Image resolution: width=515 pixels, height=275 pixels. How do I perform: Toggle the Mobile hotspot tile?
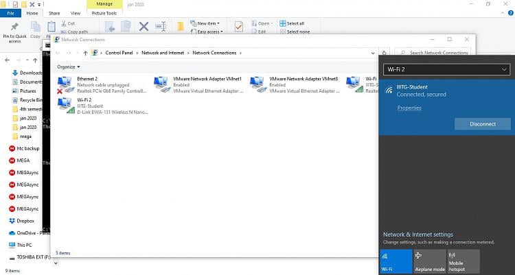(x=463, y=261)
